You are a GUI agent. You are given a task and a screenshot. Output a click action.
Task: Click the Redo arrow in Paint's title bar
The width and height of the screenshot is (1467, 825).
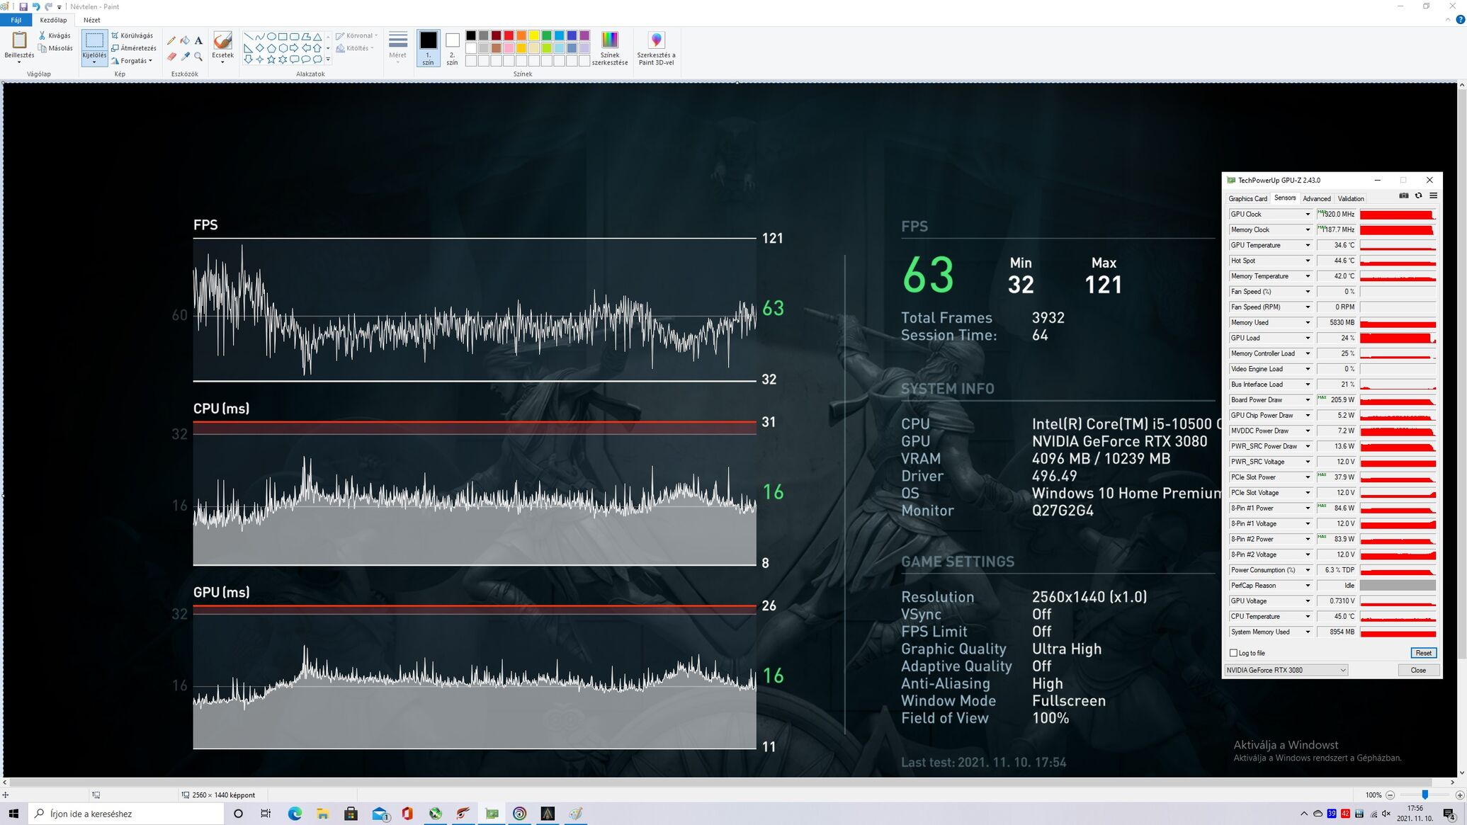(x=48, y=6)
